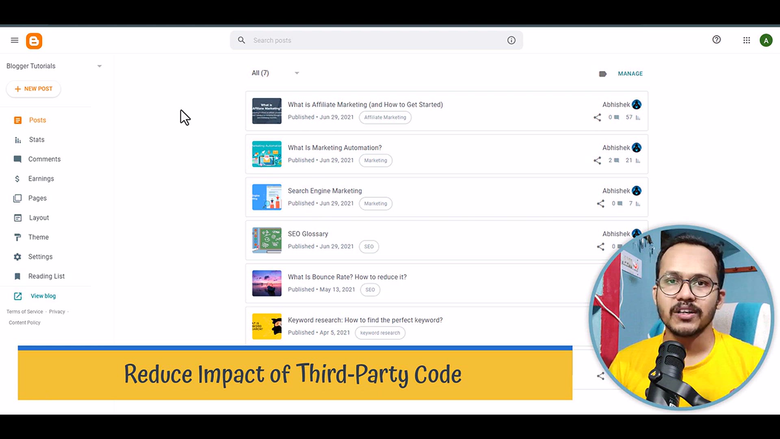Share the Marketing Automation post
This screenshot has width=780, height=439.
(597, 161)
